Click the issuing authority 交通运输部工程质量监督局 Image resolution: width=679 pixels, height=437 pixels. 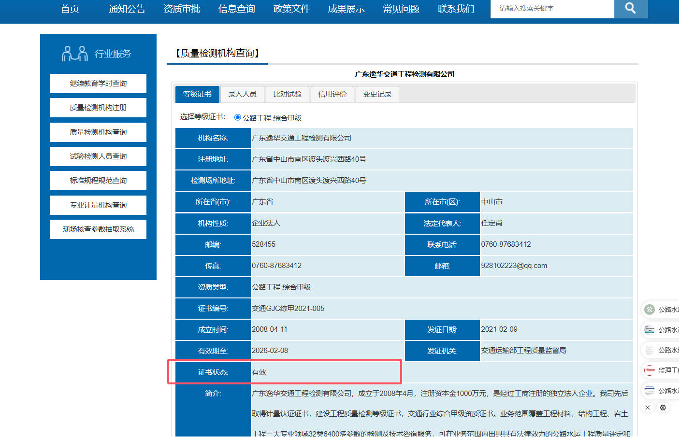[x=523, y=351]
